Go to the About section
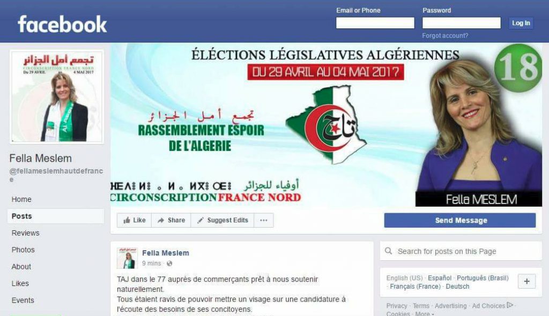549x316 pixels. [x=21, y=266]
